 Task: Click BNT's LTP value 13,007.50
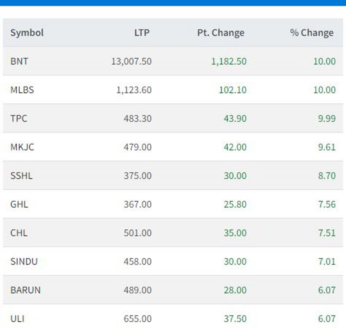tap(131, 61)
